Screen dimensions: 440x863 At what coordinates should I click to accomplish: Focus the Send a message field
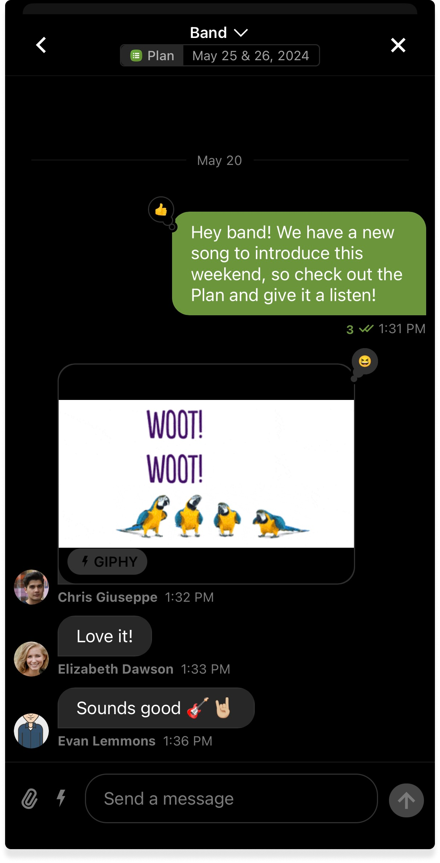coord(231,798)
